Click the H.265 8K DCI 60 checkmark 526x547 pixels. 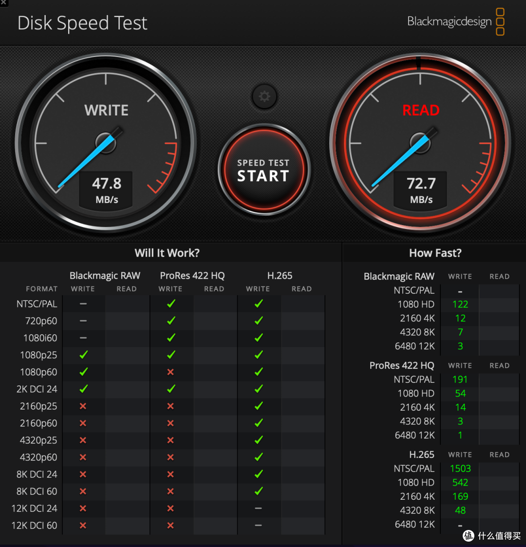259,491
